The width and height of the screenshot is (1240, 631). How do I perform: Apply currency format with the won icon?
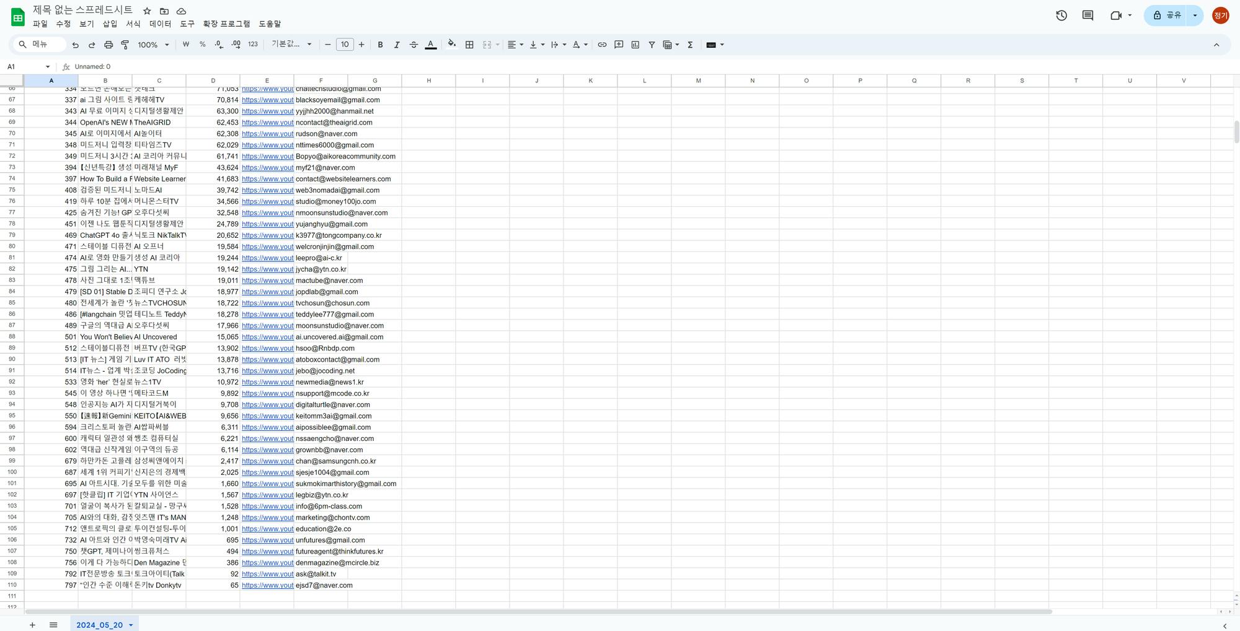[x=186, y=45]
